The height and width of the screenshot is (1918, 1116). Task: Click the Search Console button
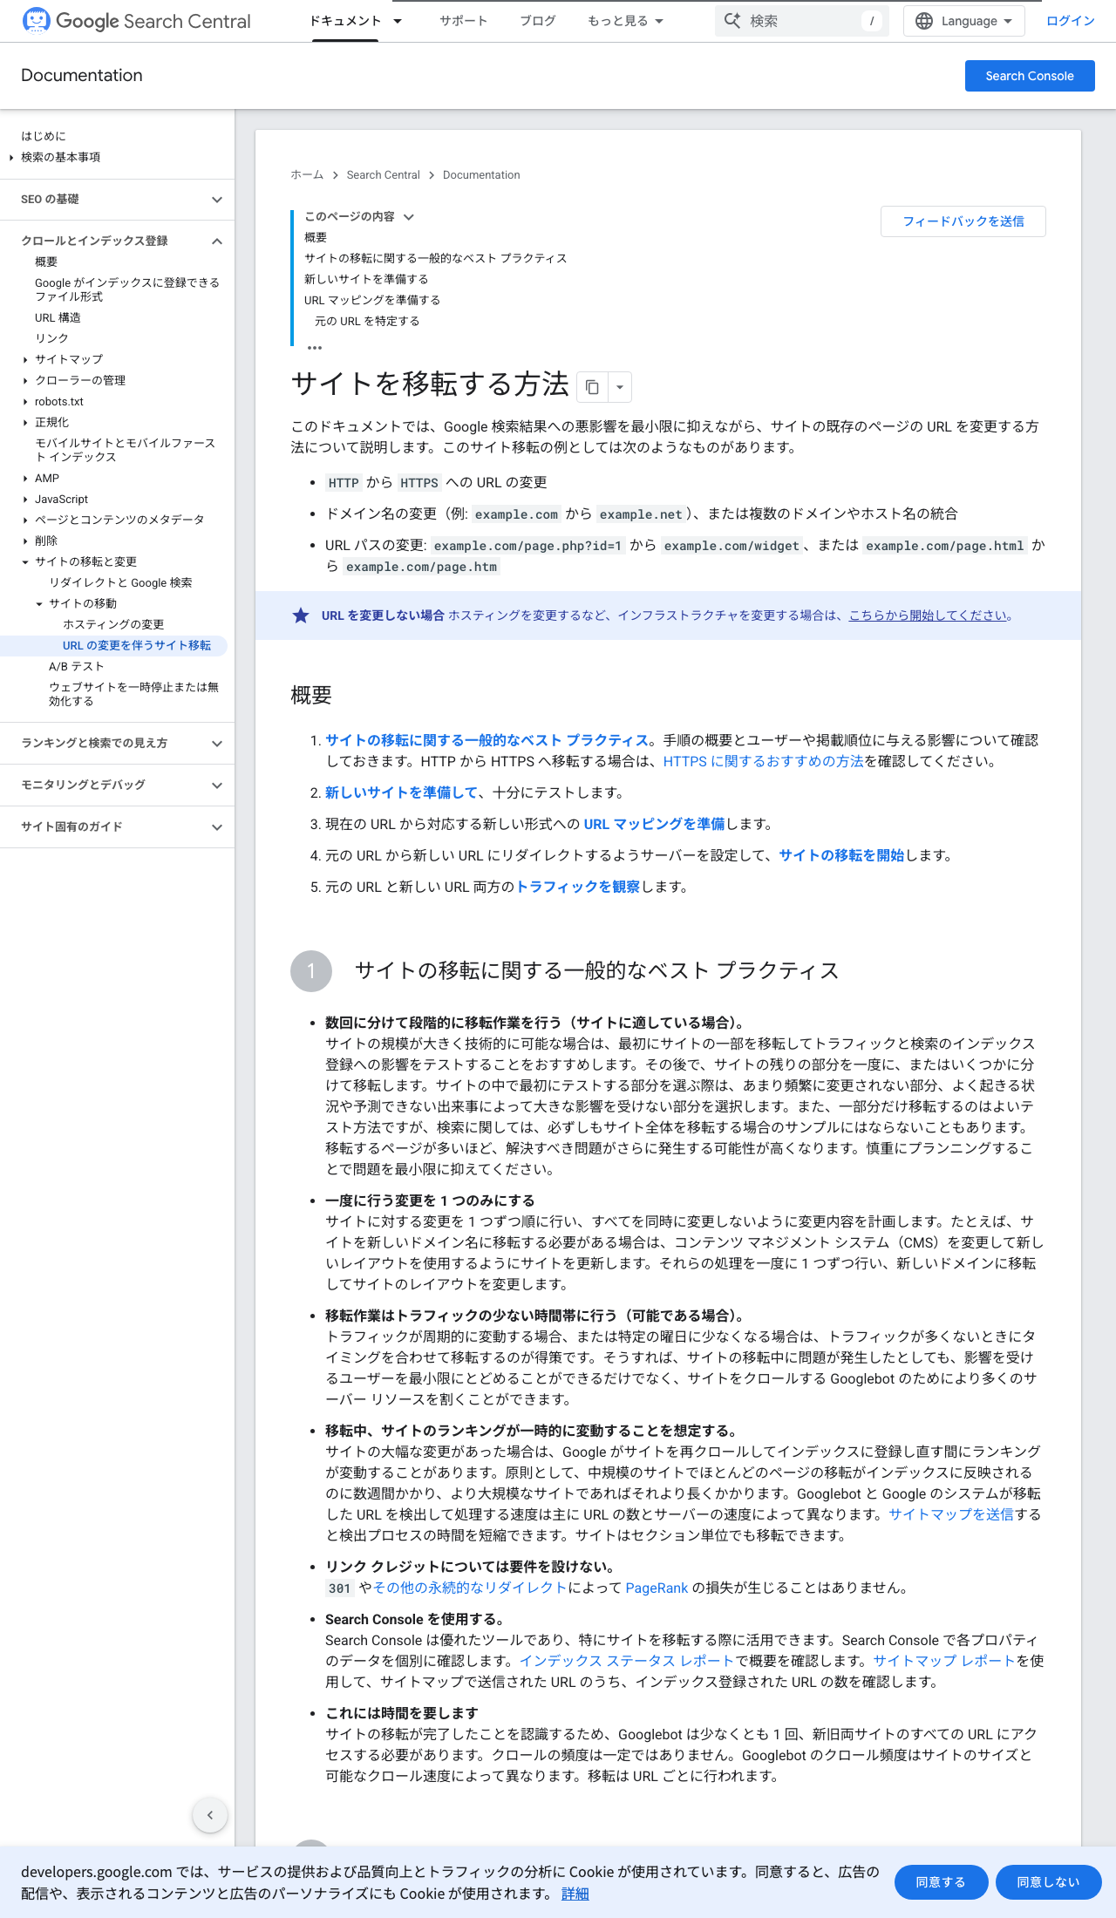(1030, 76)
